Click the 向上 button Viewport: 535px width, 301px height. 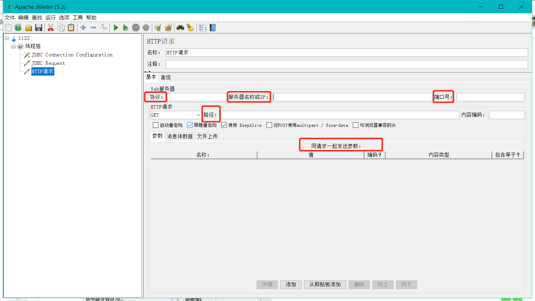point(383,285)
